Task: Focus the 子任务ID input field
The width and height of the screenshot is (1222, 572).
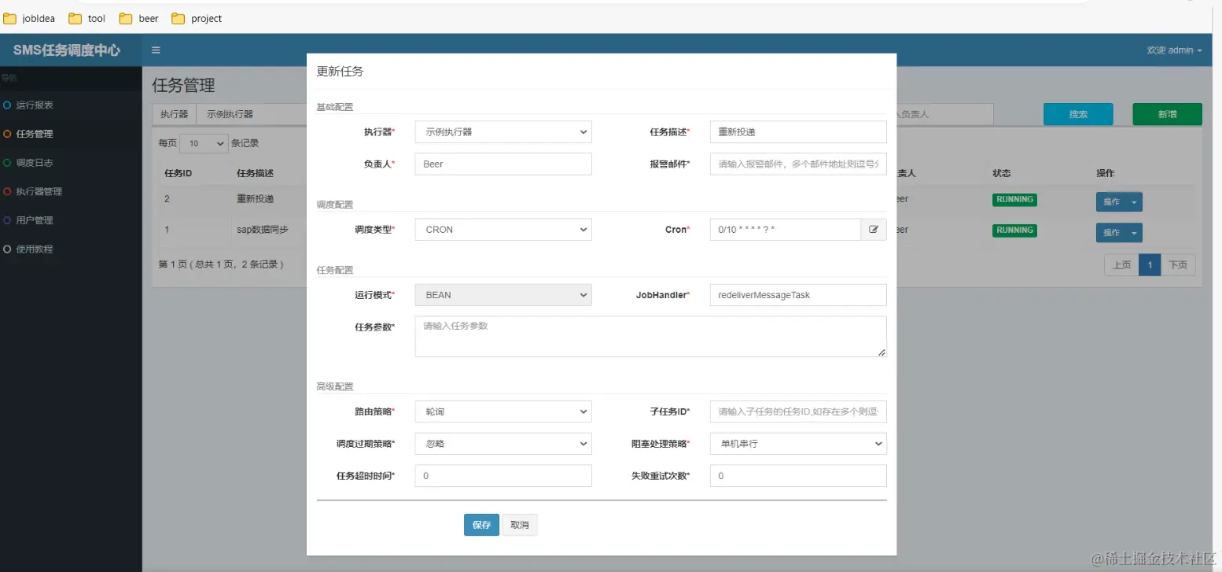Action: pos(798,411)
